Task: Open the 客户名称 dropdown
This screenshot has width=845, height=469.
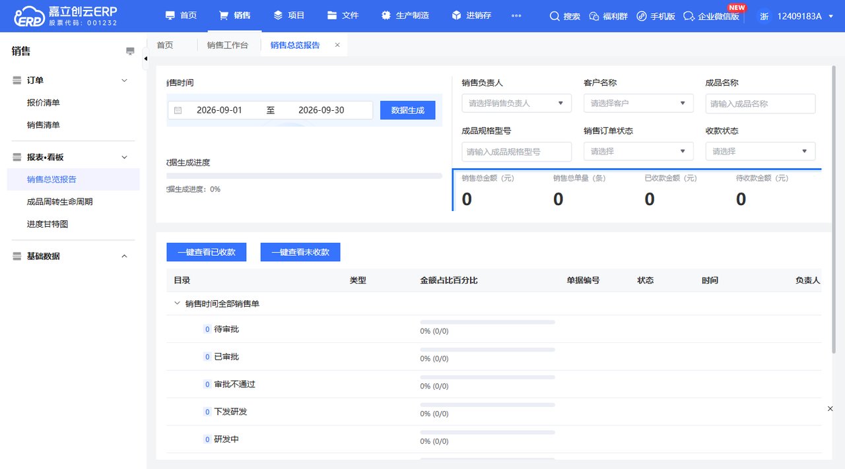Action: [638, 103]
